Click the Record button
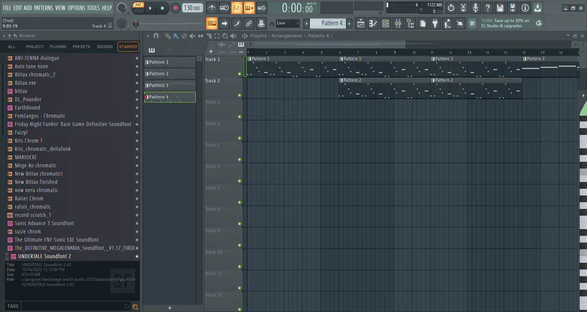587x312 pixels. click(x=175, y=8)
